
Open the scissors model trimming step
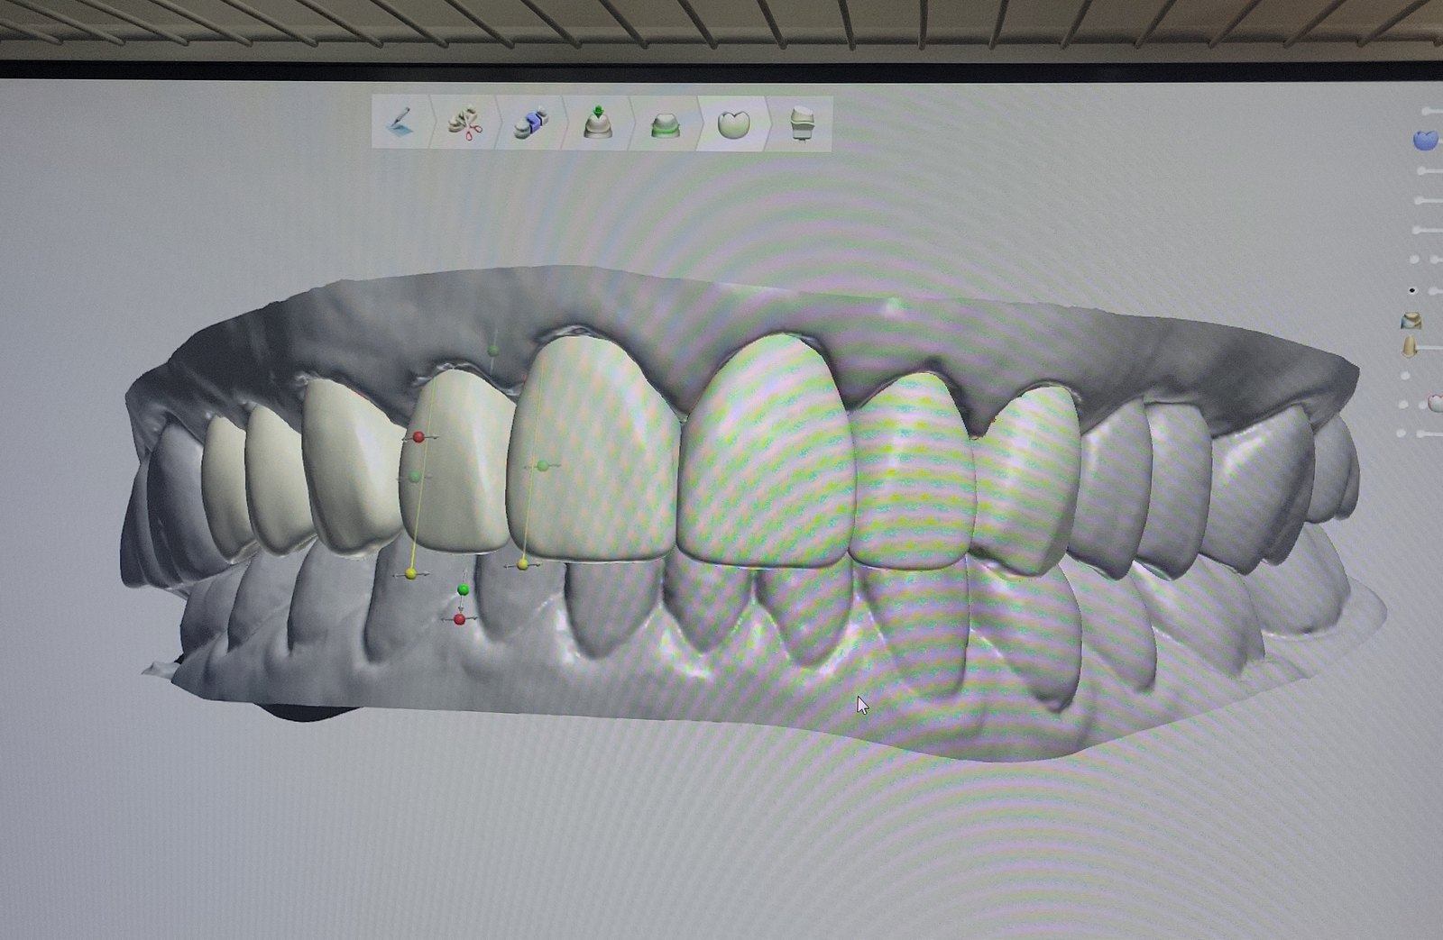point(466,123)
